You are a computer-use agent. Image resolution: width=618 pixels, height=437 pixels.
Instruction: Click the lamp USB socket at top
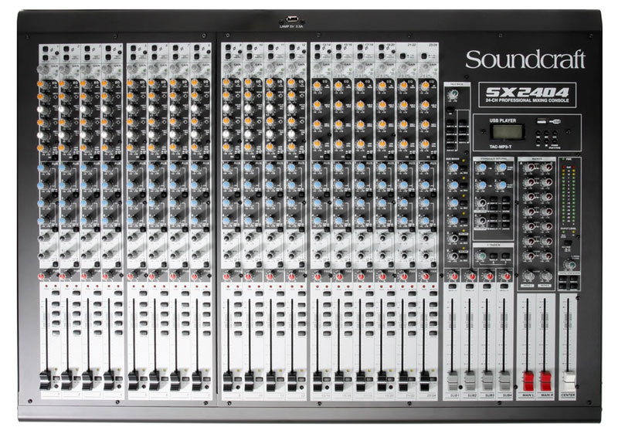coord(292,19)
